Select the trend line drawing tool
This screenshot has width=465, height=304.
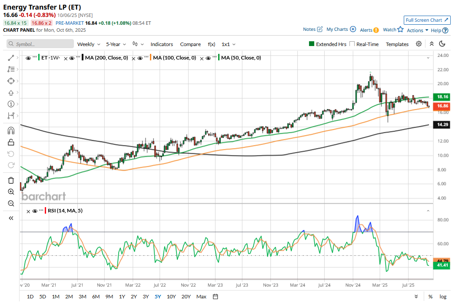(11, 58)
